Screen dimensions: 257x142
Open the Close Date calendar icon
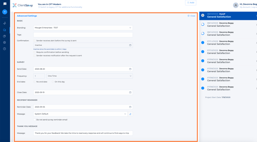(130, 92)
